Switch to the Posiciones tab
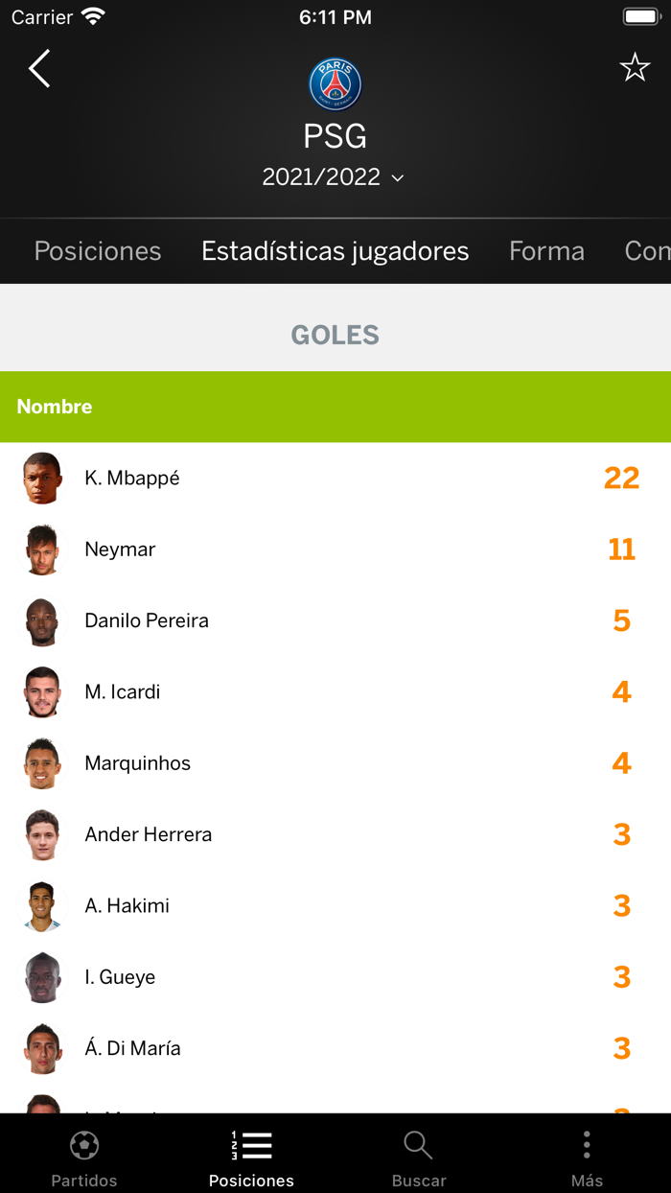Screen dimensions: 671x1193 (x=97, y=250)
